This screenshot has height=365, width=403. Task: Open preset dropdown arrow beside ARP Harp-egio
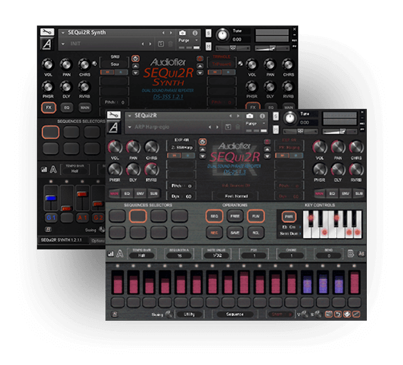point(130,127)
